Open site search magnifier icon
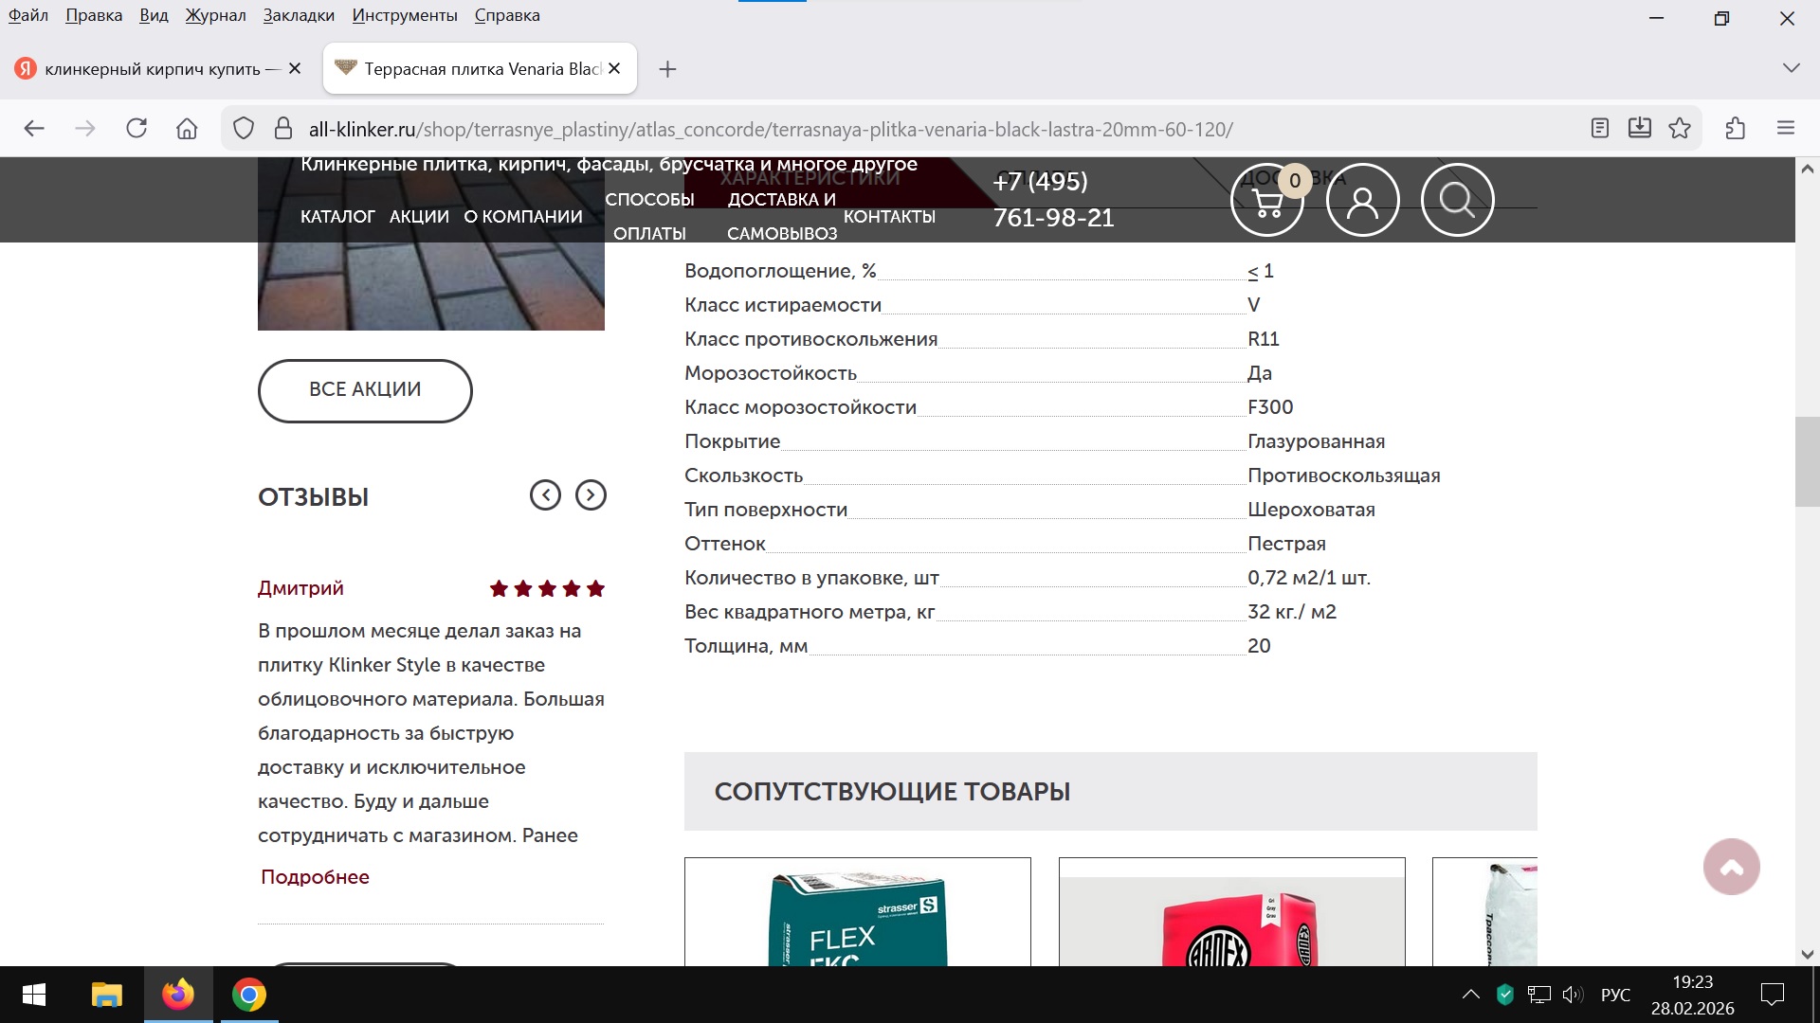This screenshot has width=1820, height=1023. (x=1457, y=201)
